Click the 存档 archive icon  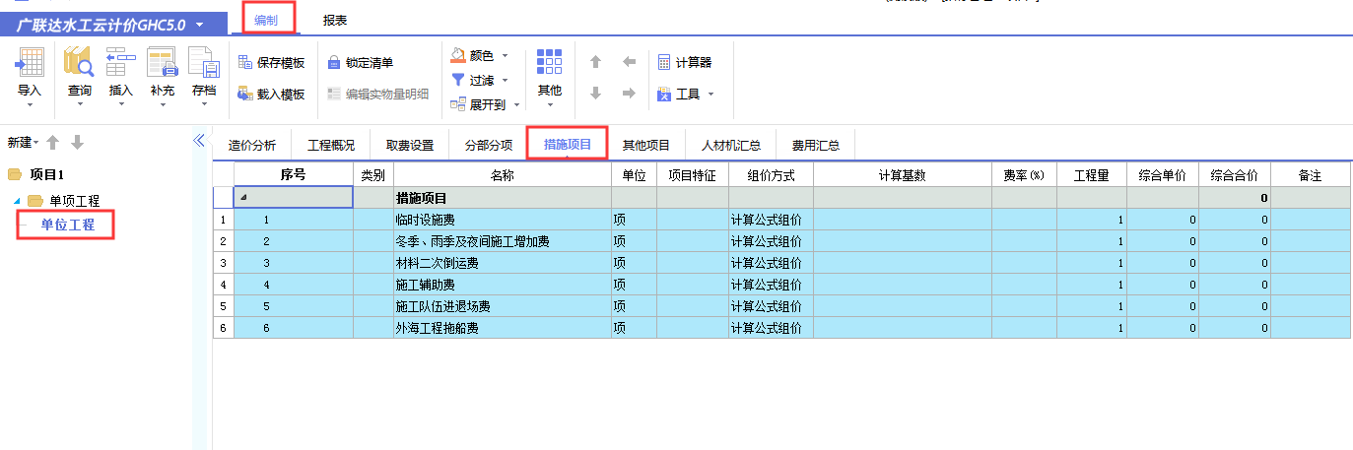(204, 63)
